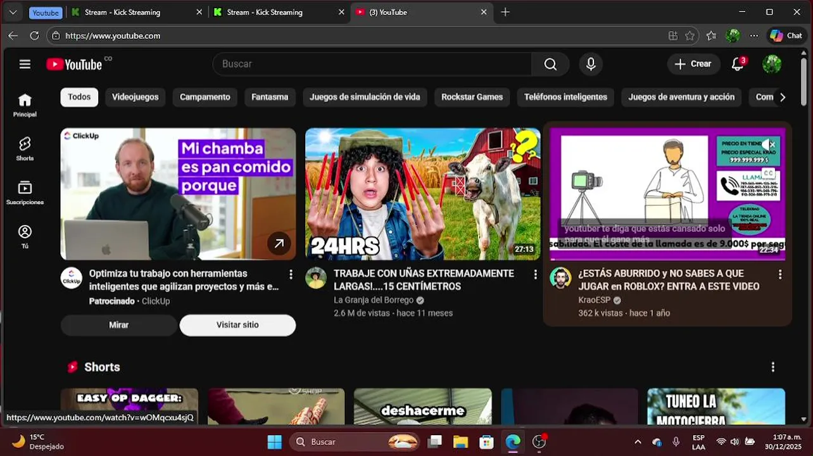
Task: Switch to second Kick Streaming tab
Action: click(279, 12)
